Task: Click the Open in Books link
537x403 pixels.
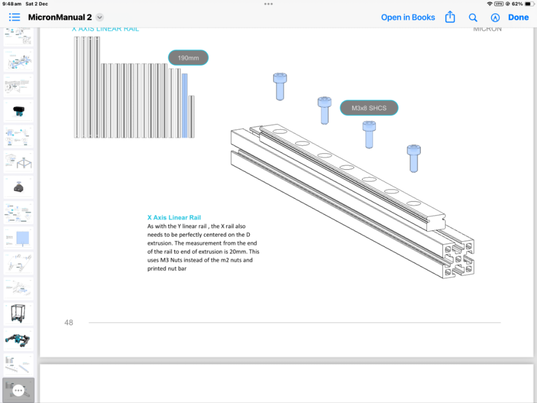Action: click(408, 17)
